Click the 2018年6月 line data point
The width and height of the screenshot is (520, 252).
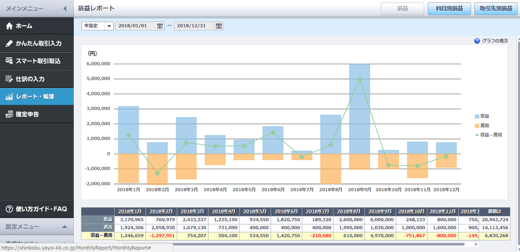coord(273,132)
